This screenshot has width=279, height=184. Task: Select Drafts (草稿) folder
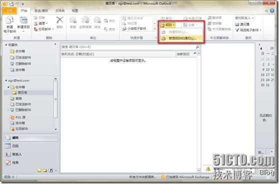[16, 98]
